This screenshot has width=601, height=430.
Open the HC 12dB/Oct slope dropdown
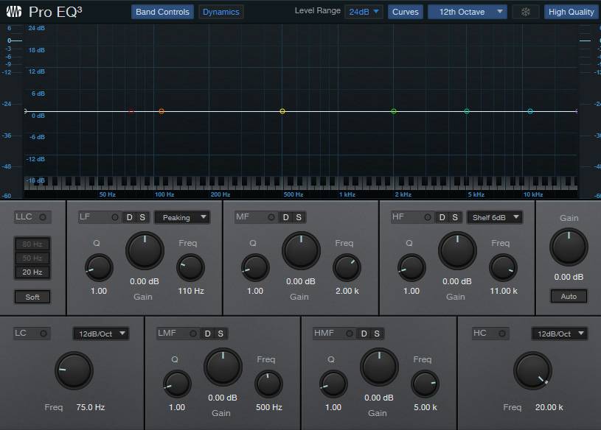(559, 334)
